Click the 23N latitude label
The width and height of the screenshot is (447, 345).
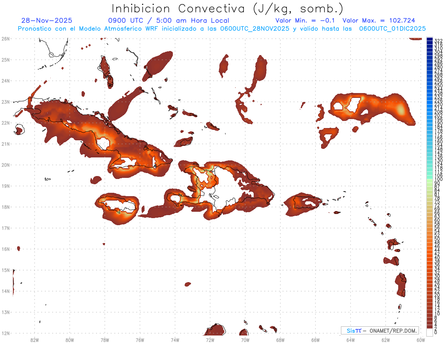tap(5, 102)
